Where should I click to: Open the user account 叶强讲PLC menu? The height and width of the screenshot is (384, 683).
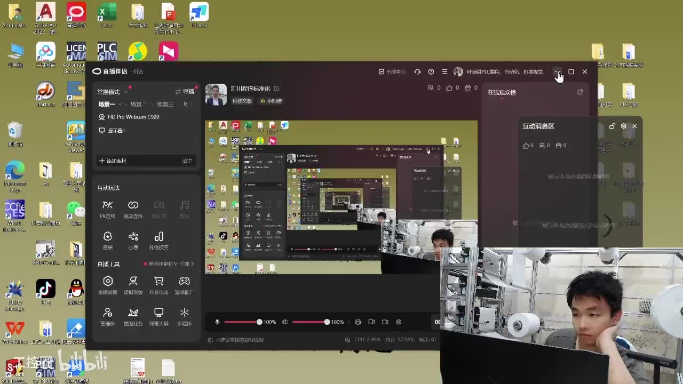coord(498,71)
